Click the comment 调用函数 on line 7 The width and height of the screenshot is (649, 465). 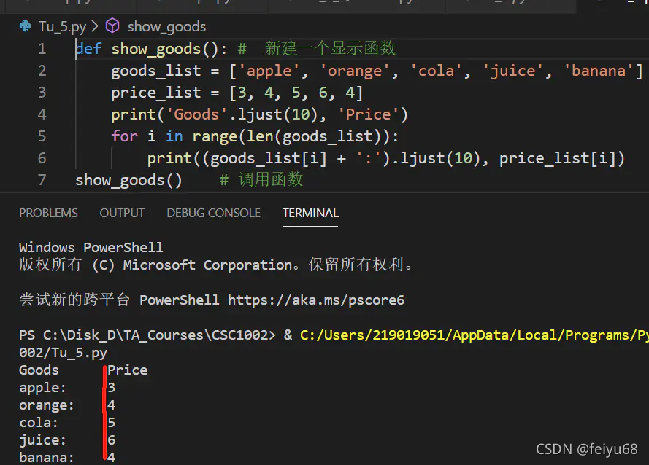pyautogui.click(x=271, y=180)
